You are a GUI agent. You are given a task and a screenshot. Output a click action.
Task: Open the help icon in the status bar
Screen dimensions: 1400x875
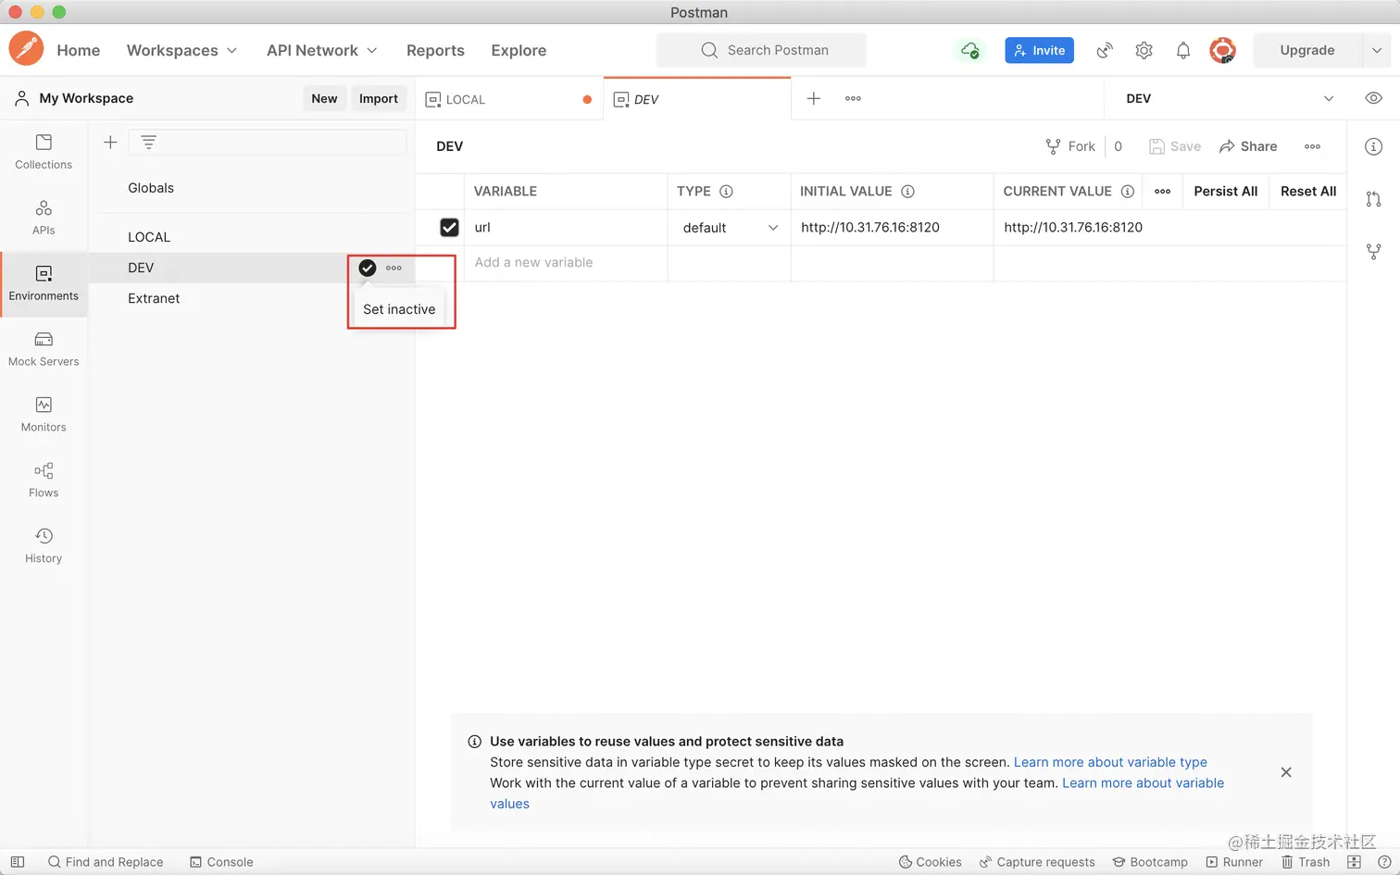pos(1383,862)
